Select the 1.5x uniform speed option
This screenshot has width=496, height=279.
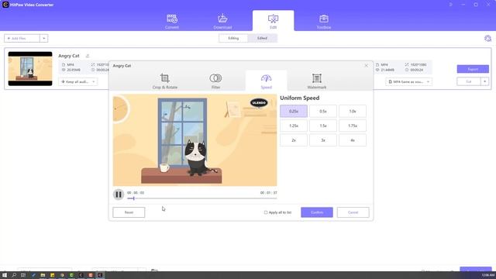(323, 126)
